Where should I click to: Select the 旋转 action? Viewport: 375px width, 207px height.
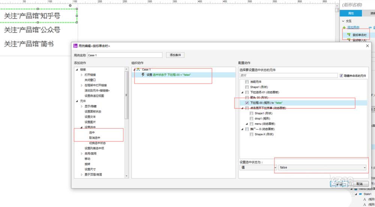[87, 164]
